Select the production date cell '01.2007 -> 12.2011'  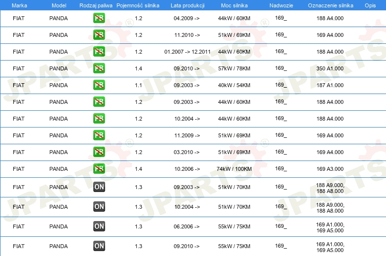188,52
